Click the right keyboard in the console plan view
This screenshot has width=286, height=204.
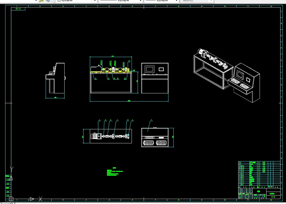pos(161,143)
